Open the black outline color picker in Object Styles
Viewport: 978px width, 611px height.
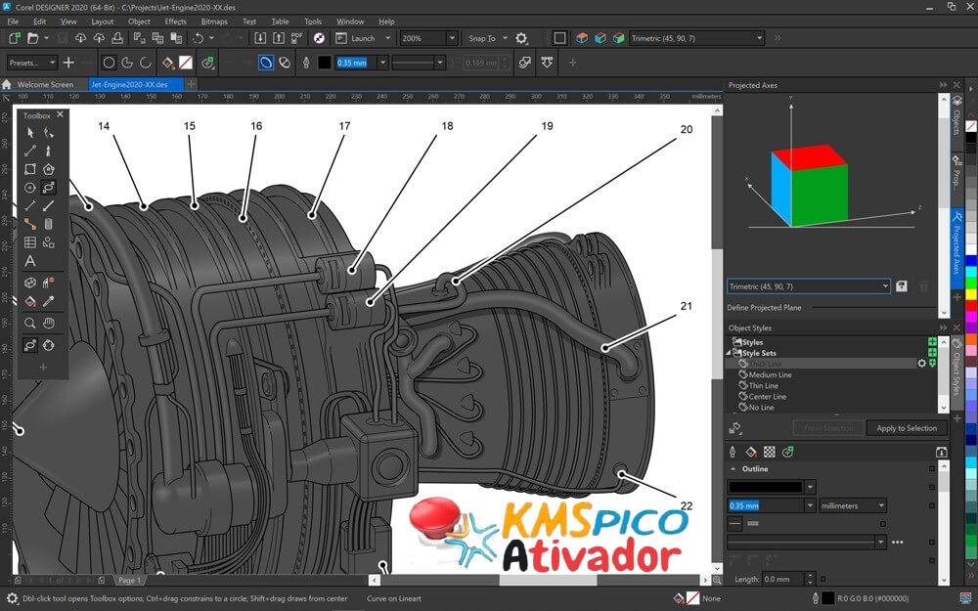coord(772,487)
